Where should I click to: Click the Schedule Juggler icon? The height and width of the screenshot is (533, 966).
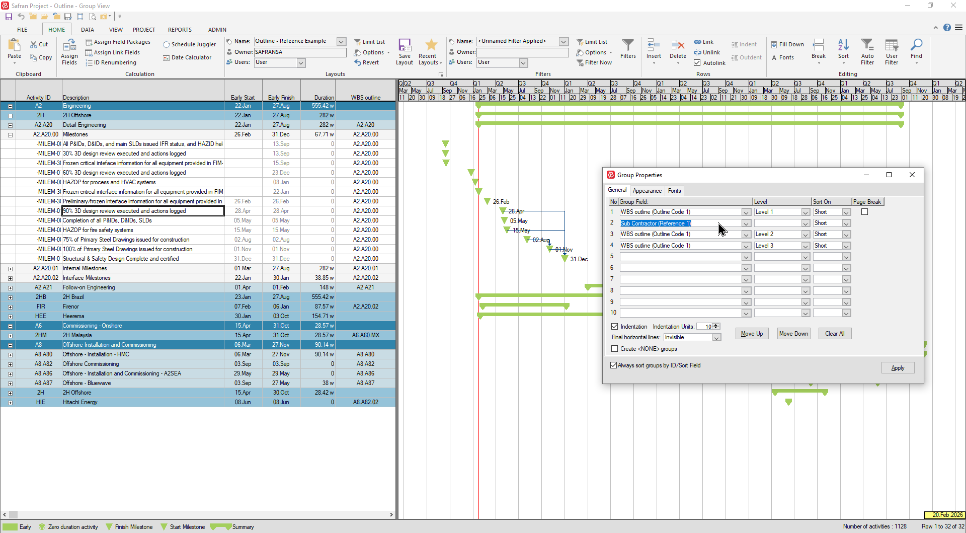[x=167, y=45]
